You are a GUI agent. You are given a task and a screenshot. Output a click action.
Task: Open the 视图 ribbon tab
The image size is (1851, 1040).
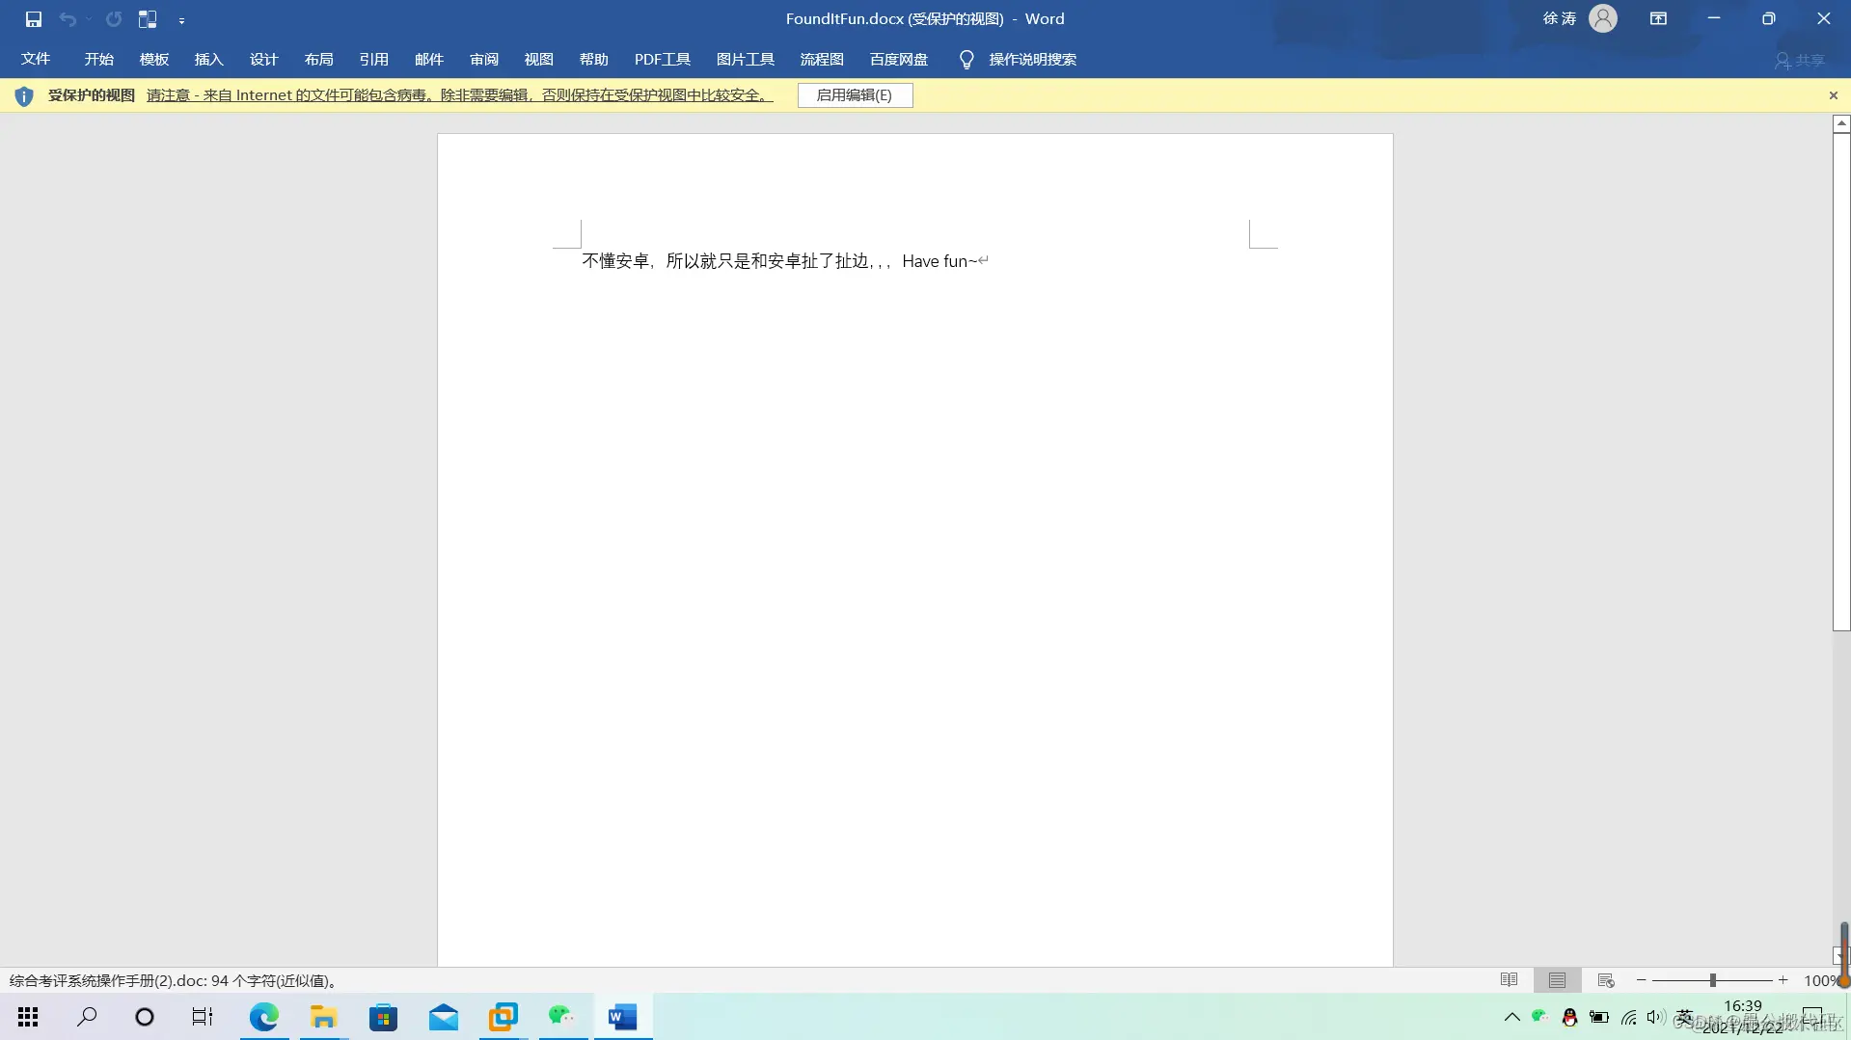coord(538,59)
